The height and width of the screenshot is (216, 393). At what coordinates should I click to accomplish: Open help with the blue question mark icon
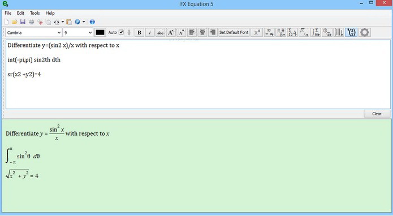coord(92,22)
